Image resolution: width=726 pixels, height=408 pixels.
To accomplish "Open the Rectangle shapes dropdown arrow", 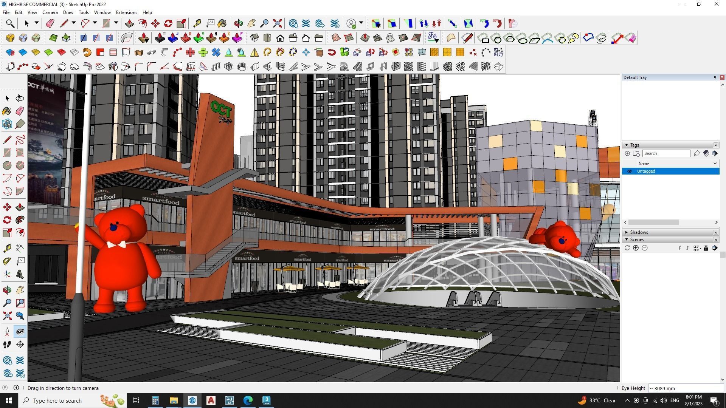I will pos(116,23).
